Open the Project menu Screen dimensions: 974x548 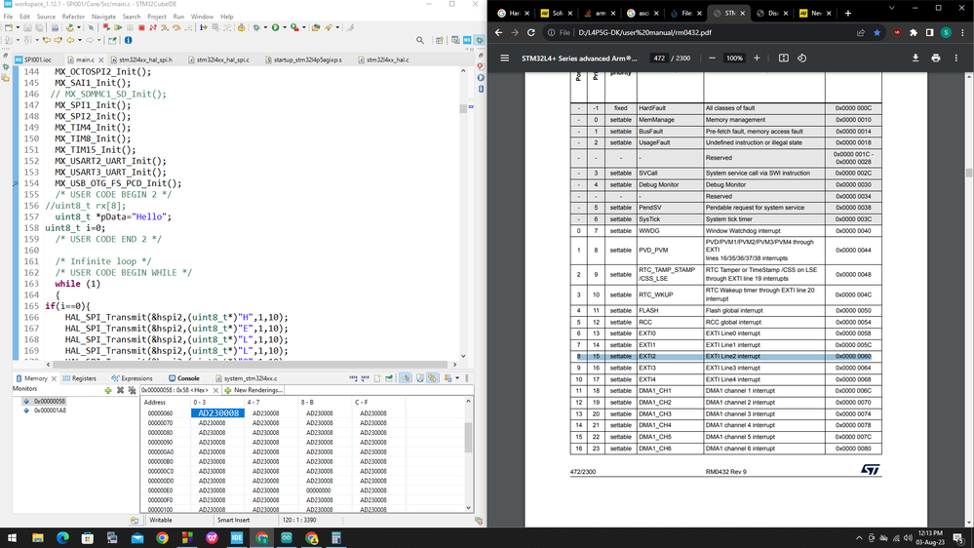coord(157,17)
